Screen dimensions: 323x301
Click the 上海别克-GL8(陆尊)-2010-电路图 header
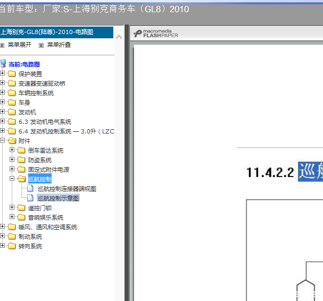56,32
